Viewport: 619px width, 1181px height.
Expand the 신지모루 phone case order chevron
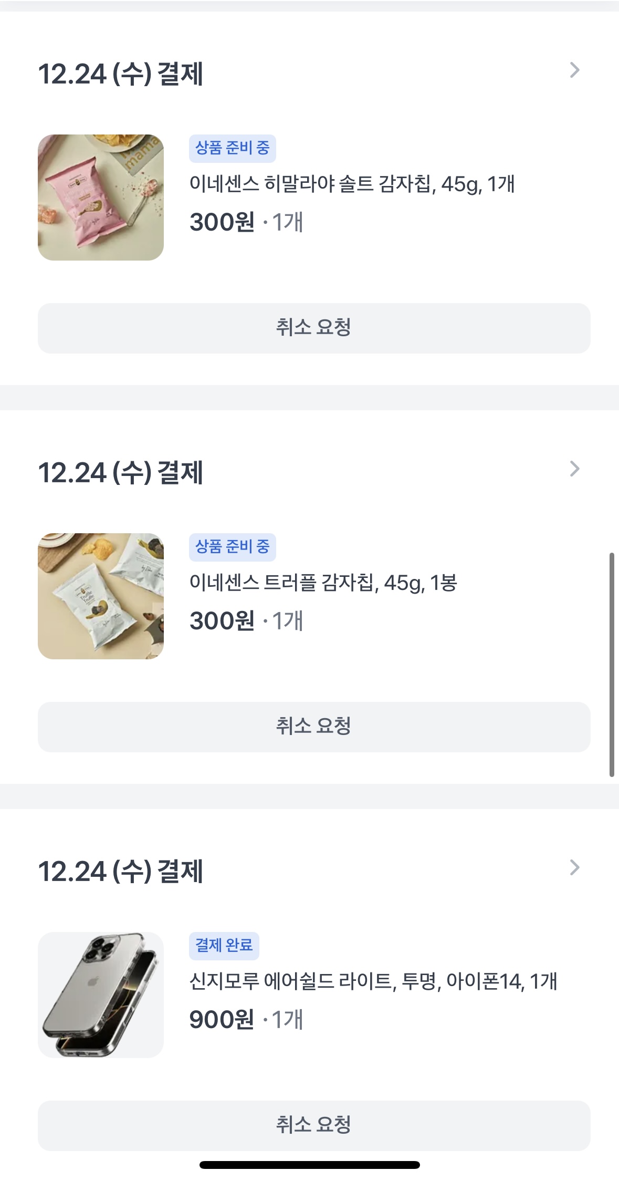[x=574, y=867]
